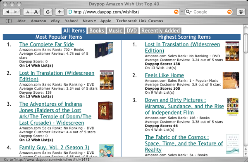This screenshot has width=248, height=162.
Task: Click the Daypop site icon in the address bar
Action: click(70, 12)
